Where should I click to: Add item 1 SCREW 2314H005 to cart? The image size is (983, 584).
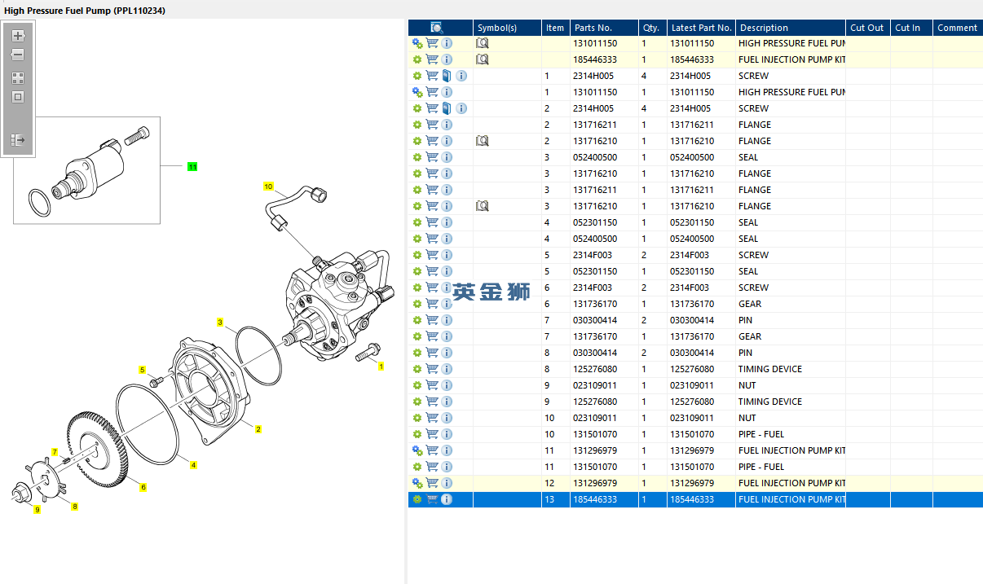[432, 76]
